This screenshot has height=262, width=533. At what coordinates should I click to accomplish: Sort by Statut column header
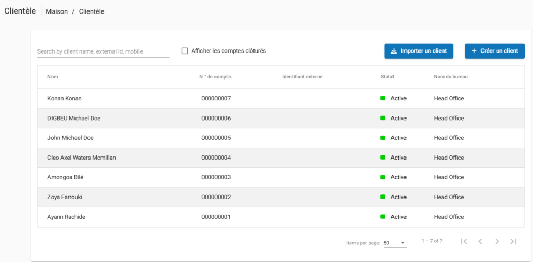(387, 77)
